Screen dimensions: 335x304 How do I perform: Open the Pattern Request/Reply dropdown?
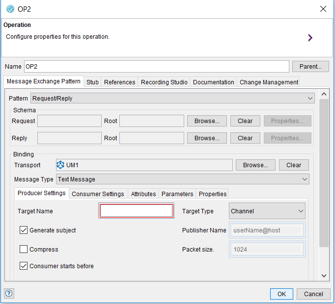172,99
